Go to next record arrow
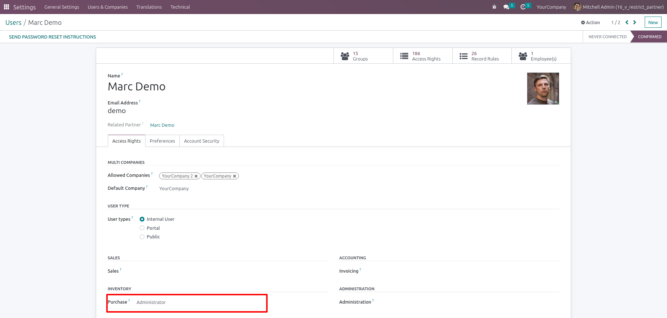 (635, 22)
